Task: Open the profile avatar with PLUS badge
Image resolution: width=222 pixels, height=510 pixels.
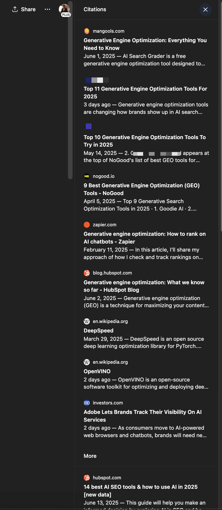Action: click(x=65, y=10)
